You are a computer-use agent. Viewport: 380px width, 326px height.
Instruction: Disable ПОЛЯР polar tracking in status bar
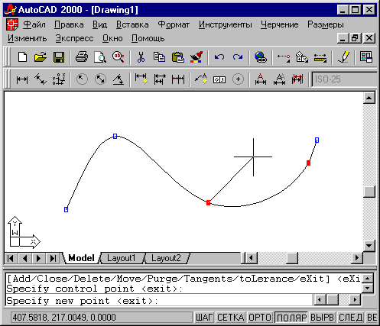pyautogui.click(x=291, y=318)
